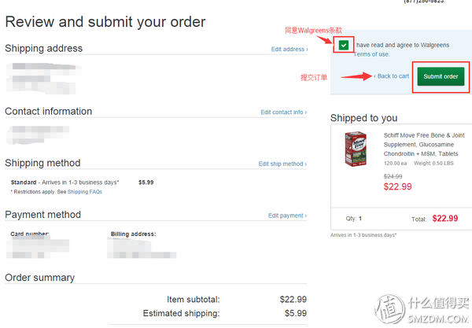Open the Schiff Move Free product title
This screenshot has height=328, width=472.
424,145
